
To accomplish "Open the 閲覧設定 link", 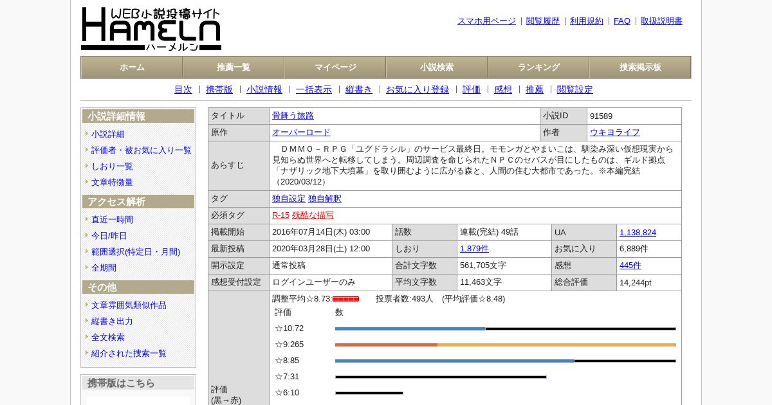I will pos(575,90).
